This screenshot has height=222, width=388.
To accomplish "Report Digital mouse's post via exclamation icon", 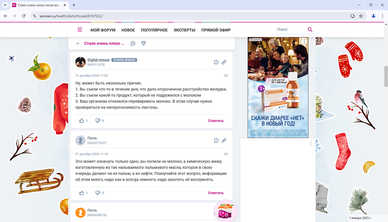I will tap(216, 62).
